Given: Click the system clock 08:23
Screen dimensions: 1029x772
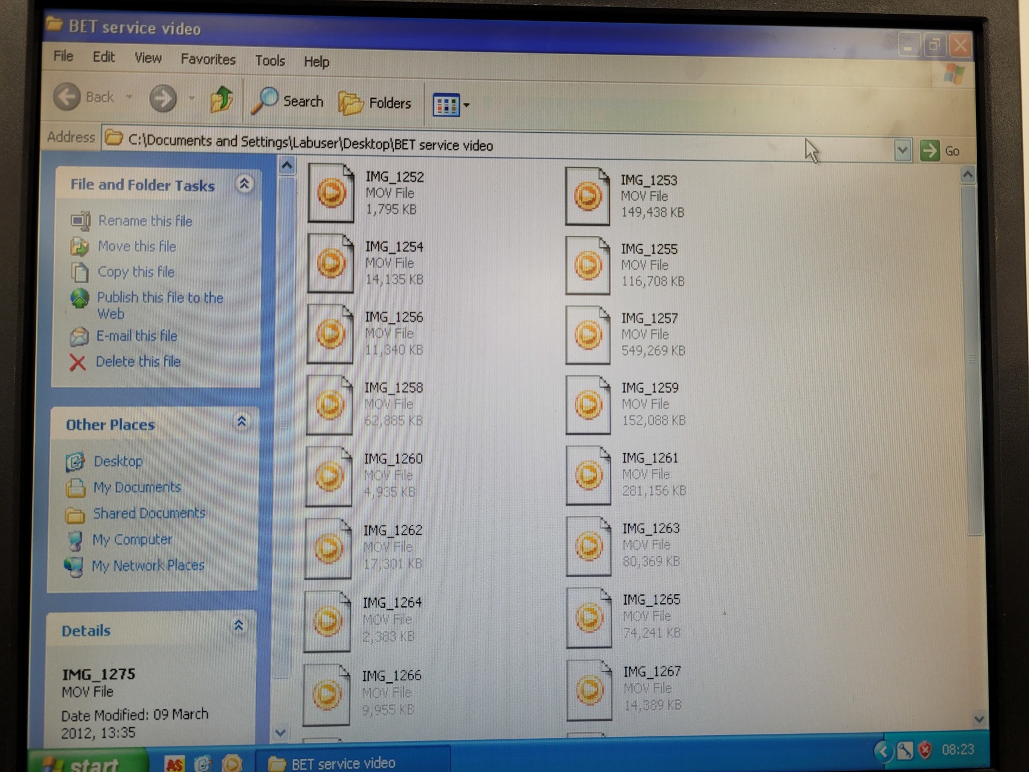Looking at the screenshot, I should [x=958, y=749].
